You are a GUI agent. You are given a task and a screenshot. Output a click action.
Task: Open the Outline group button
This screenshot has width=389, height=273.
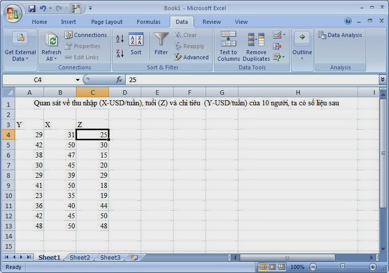(x=302, y=46)
